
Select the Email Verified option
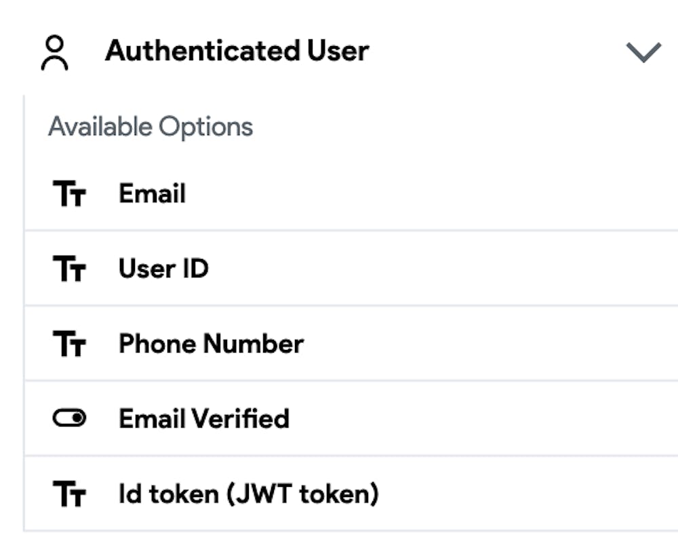click(204, 419)
